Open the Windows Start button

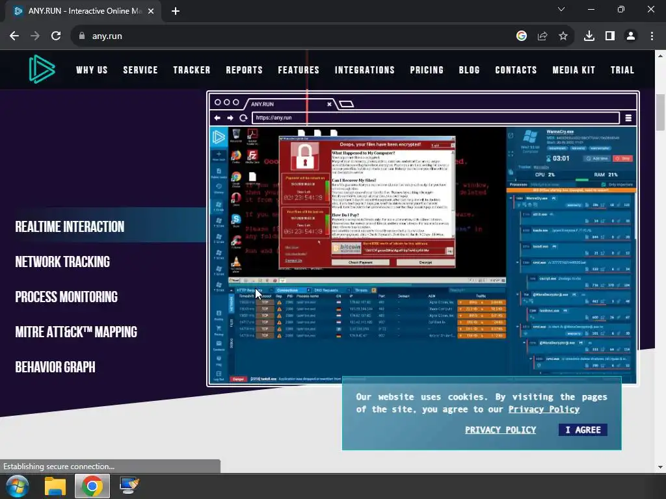point(17,486)
